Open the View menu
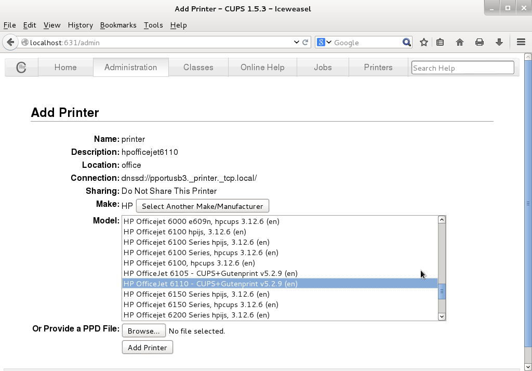Screen dimensions: 532x371 52,25
